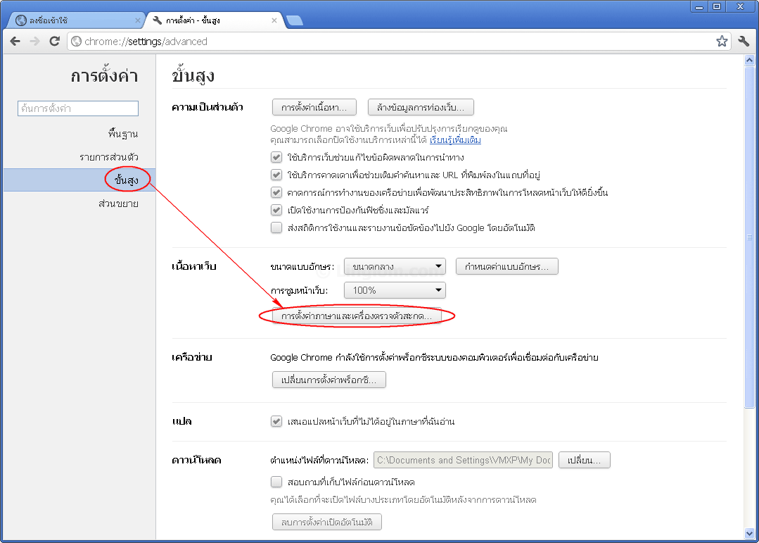Select พื้นฐาน in settings sidebar
The image size is (759, 543).
coord(122,134)
